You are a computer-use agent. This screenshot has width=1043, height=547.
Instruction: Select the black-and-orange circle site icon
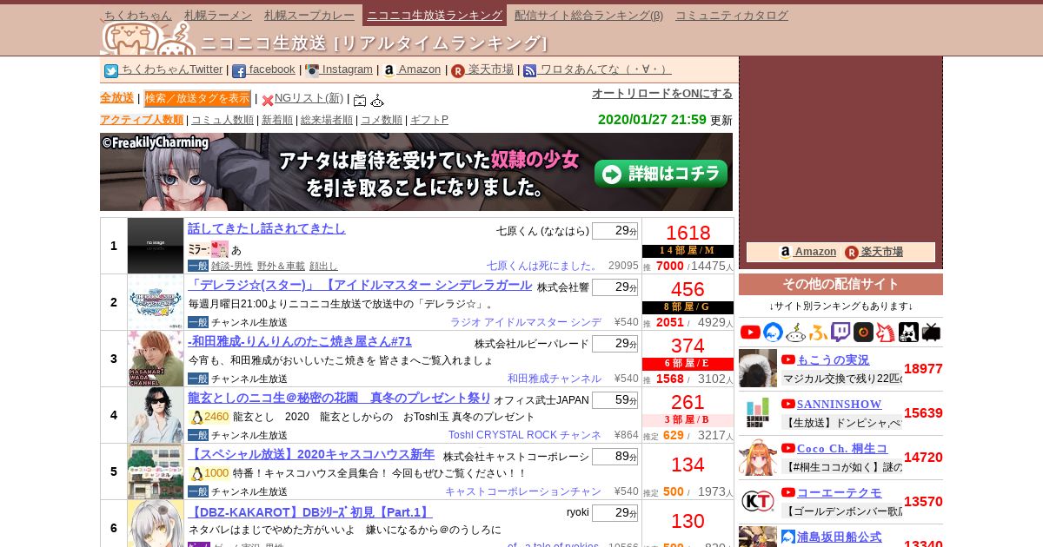click(863, 332)
